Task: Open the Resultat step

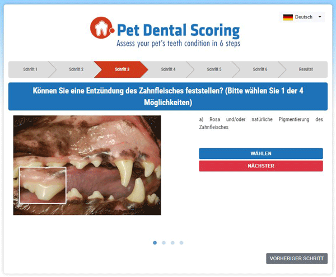Action: (x=306, y=69)
